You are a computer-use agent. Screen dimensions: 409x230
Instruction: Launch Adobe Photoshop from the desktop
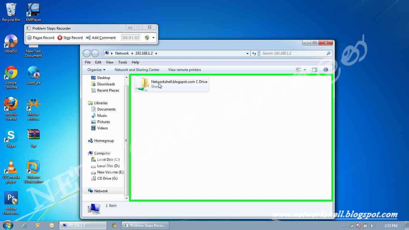[11, 203]
